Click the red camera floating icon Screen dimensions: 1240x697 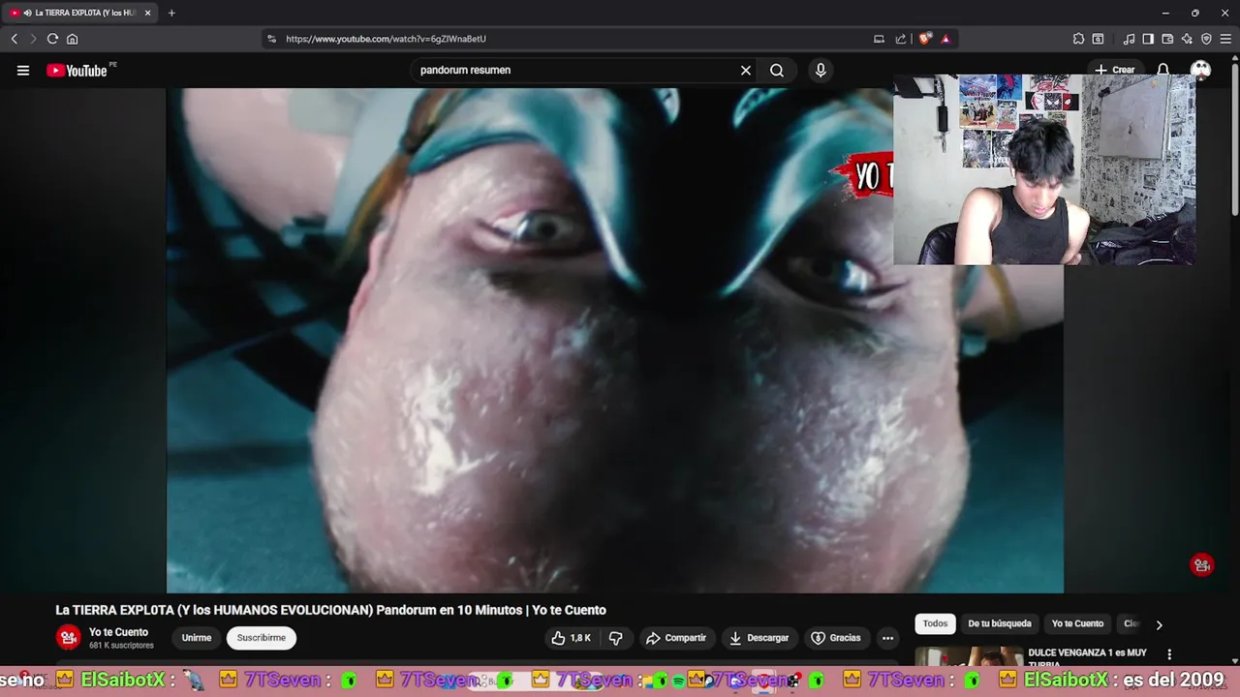tap(1201, 565)
